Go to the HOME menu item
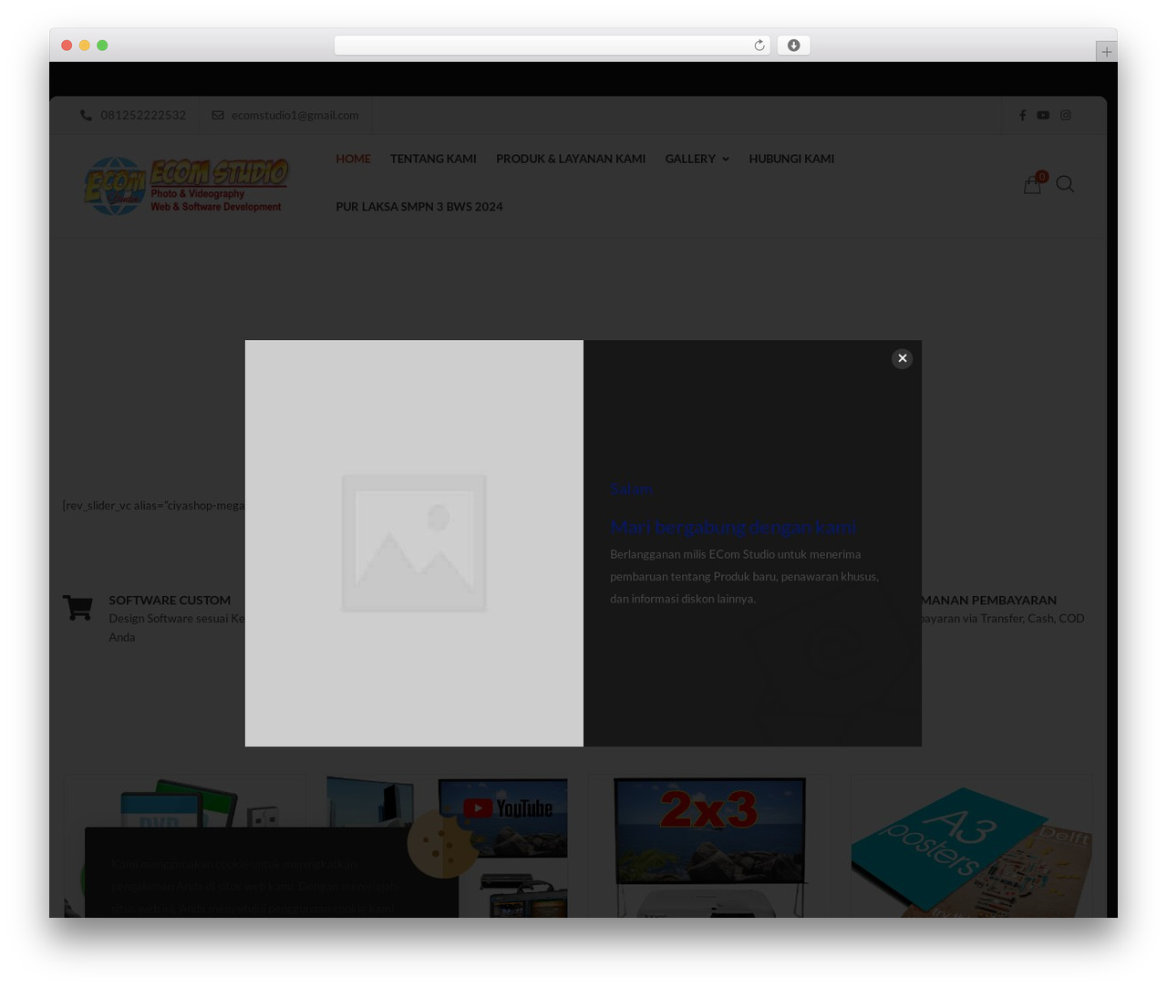Viewport: 1167px width, 988px height. 353,159
